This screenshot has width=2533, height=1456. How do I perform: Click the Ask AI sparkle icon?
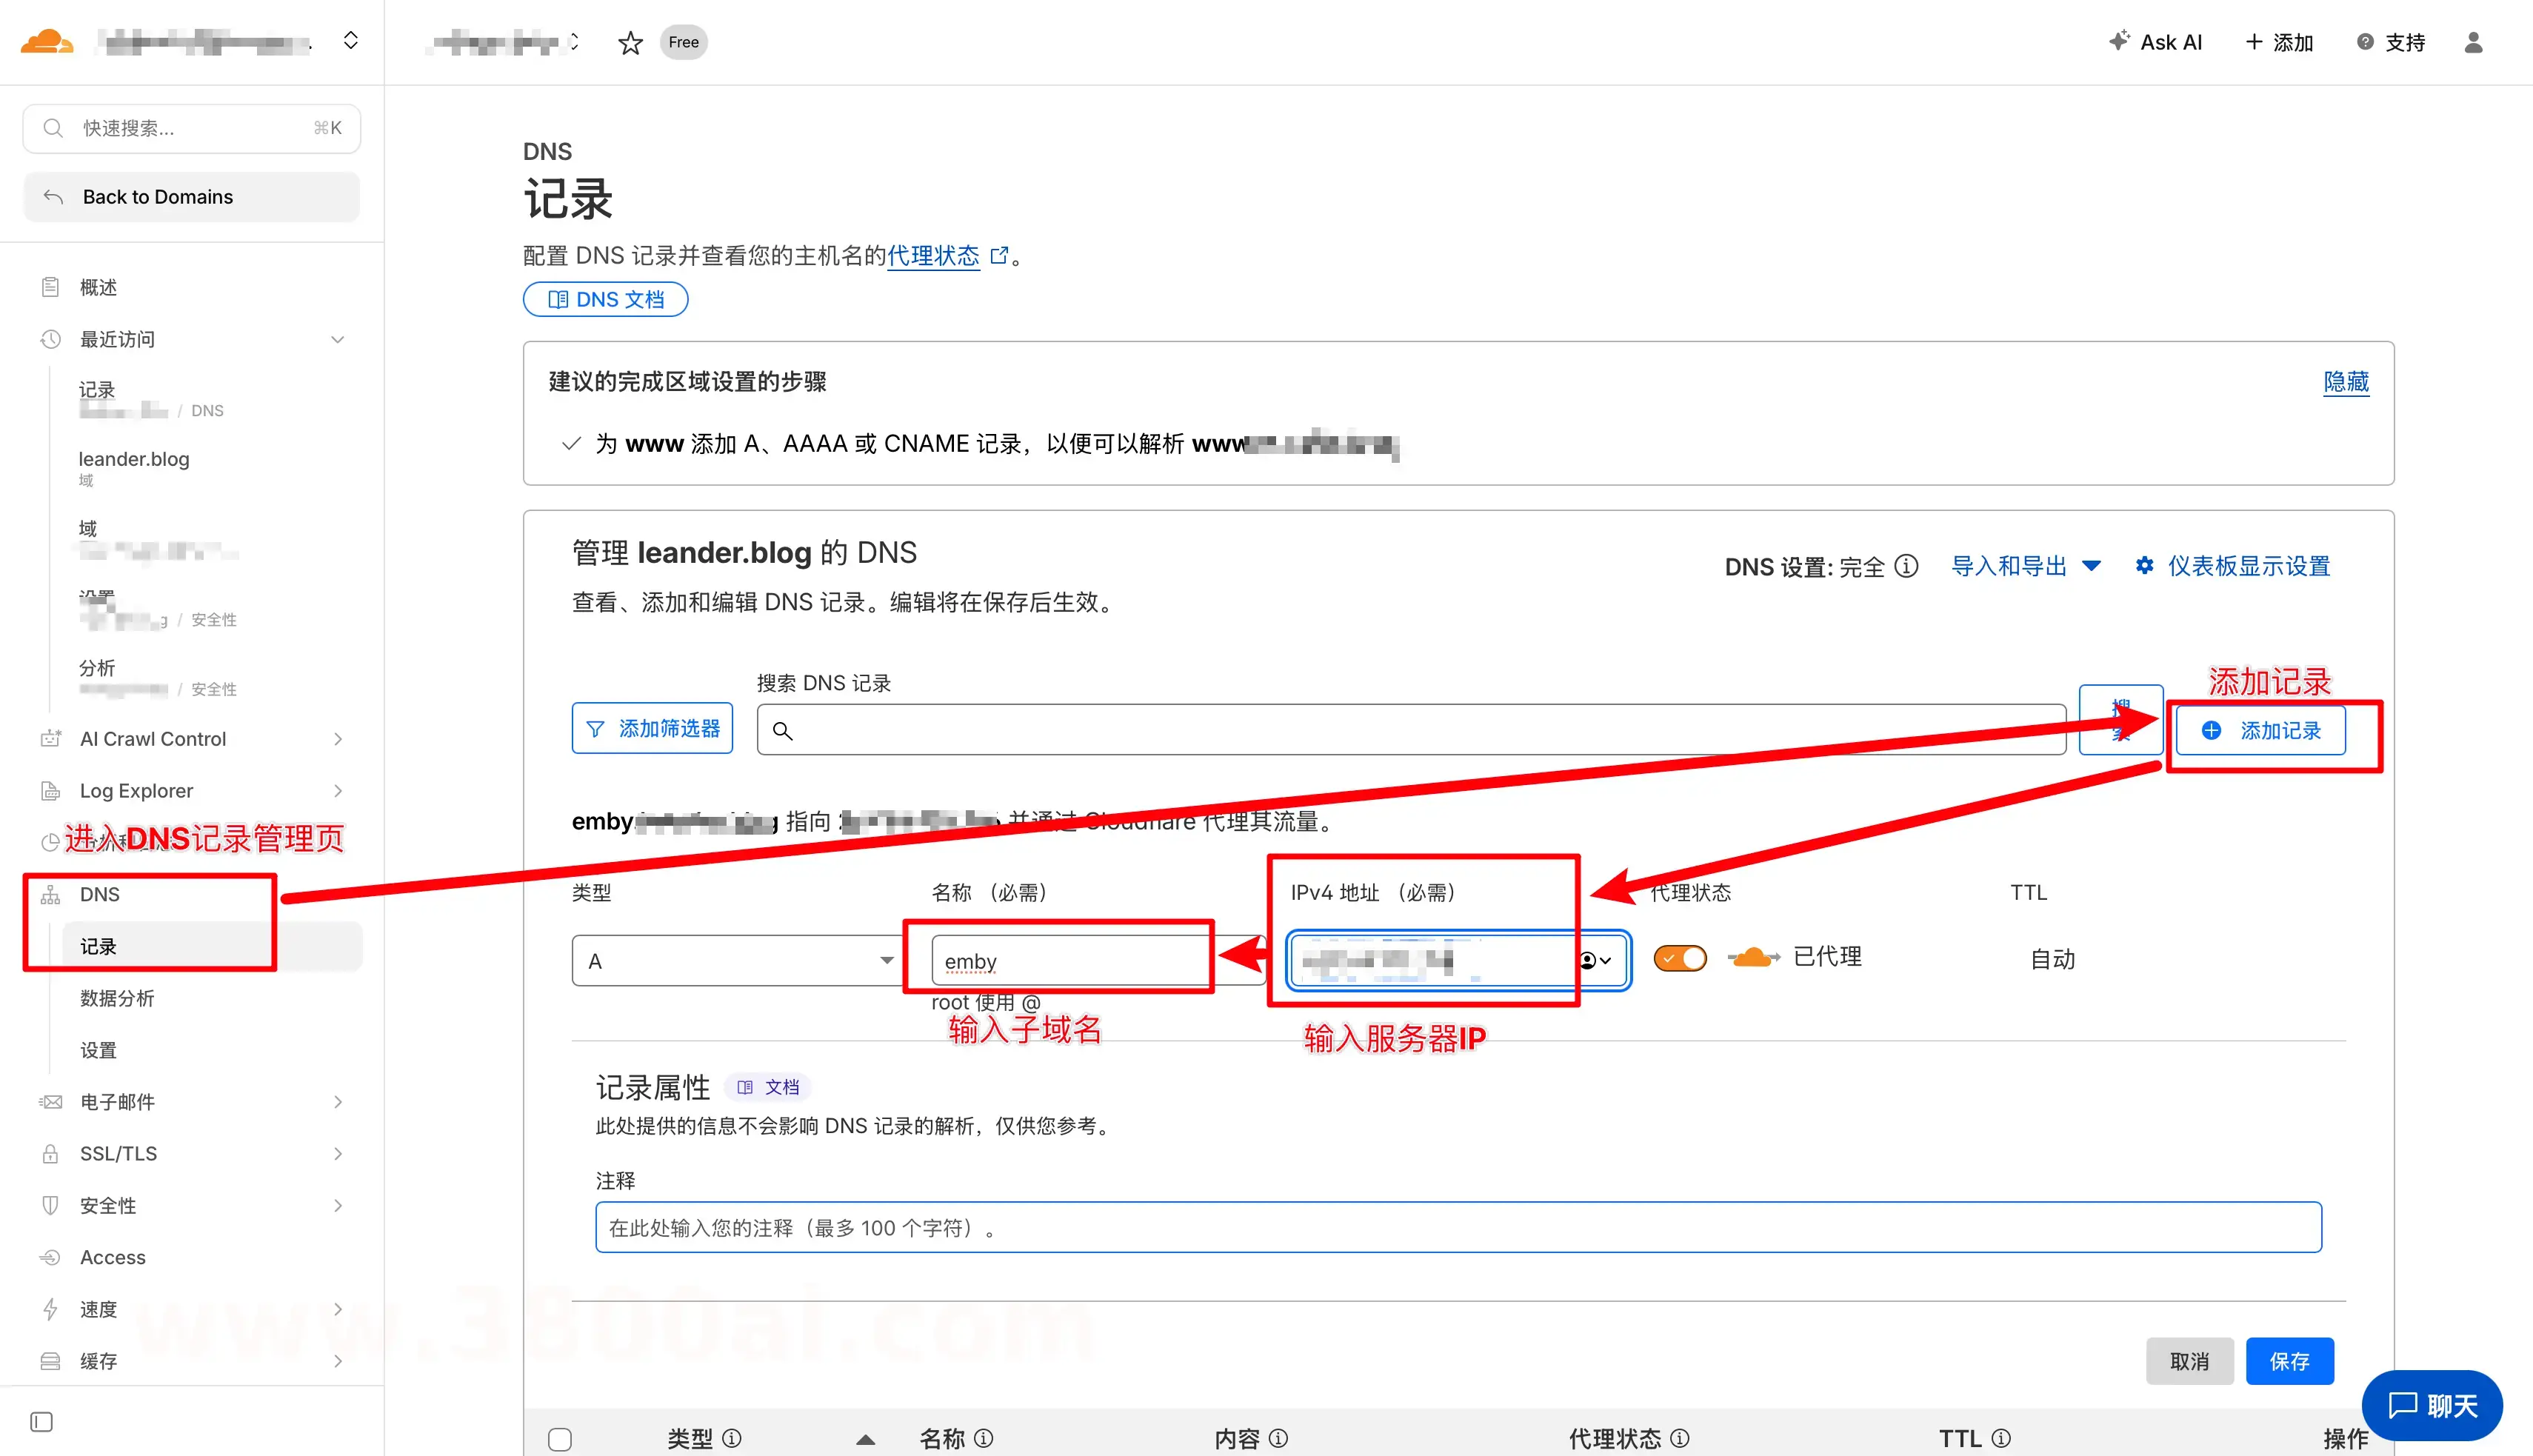click(2118, 41)
